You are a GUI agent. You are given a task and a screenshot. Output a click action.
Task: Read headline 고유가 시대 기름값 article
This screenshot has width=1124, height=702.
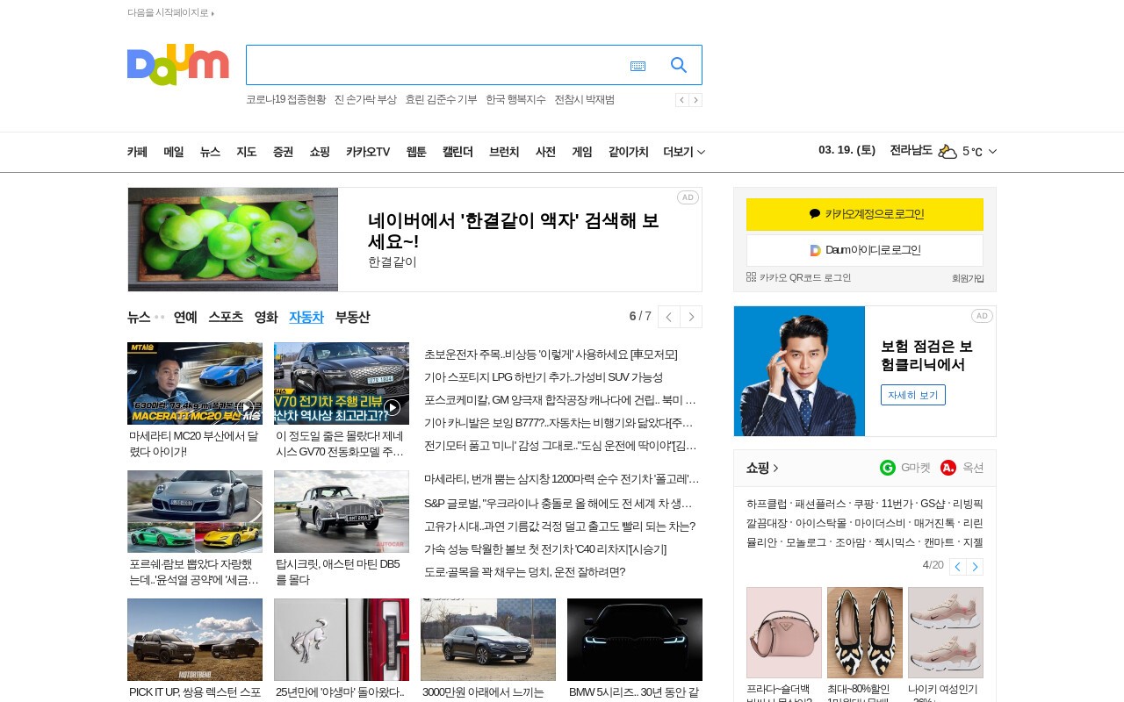(559, 526)
